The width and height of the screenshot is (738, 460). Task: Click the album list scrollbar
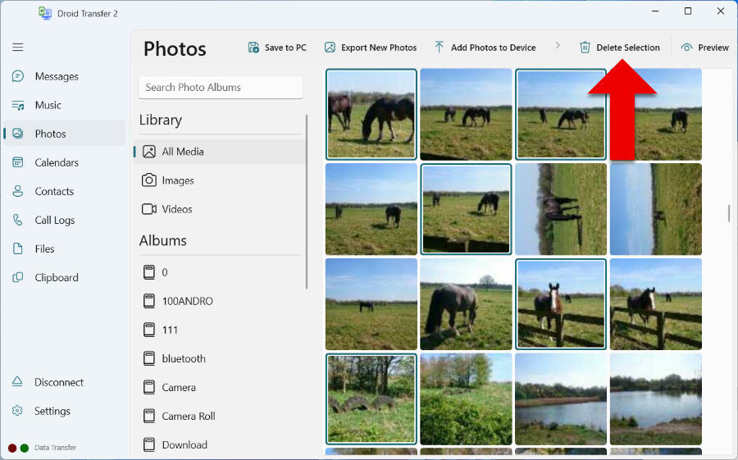tap(307, 202)
